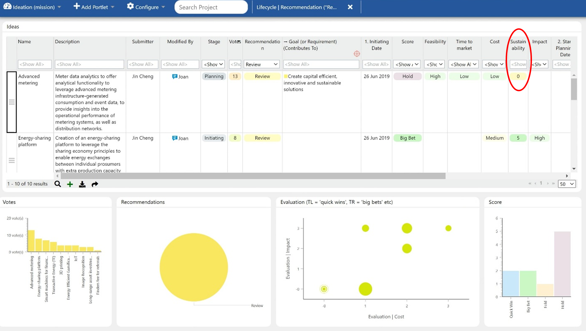Viewport: 586px width, 331px height.
Task: Click the Search Project input field
Action: pyautogui.click(x=211, y=7)
